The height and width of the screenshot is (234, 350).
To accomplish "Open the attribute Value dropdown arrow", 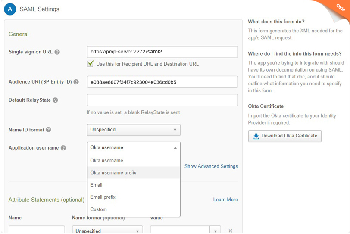I will pyautogui.click(x=216, y=231).
